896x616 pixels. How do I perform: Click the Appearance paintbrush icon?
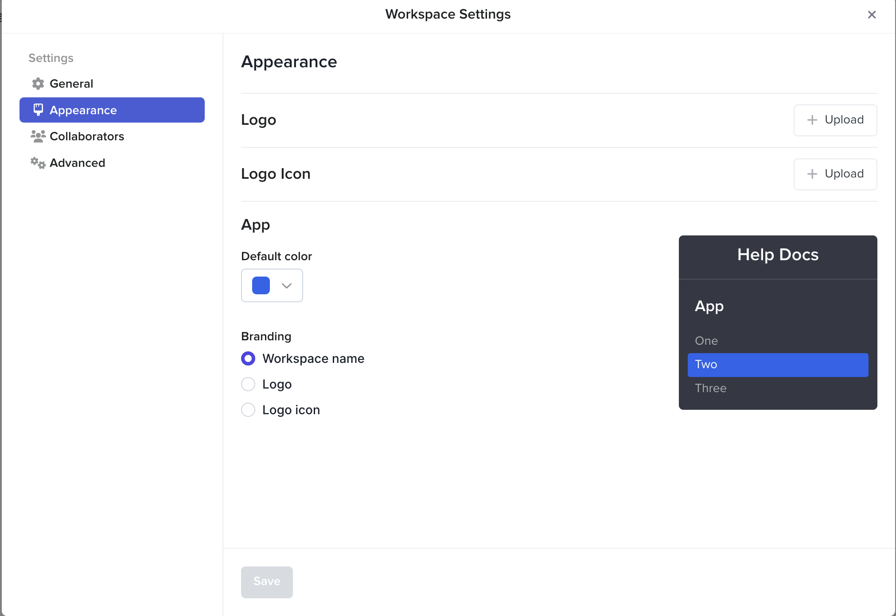[38, 110]
